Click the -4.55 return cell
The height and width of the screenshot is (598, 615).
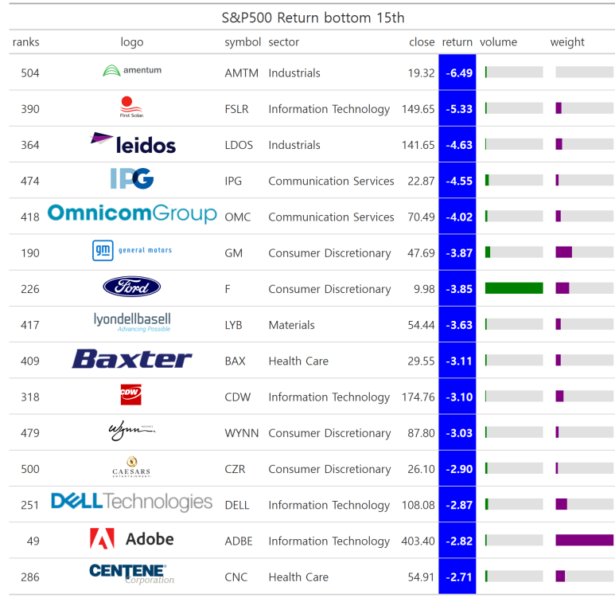click(x=457, y=180)
